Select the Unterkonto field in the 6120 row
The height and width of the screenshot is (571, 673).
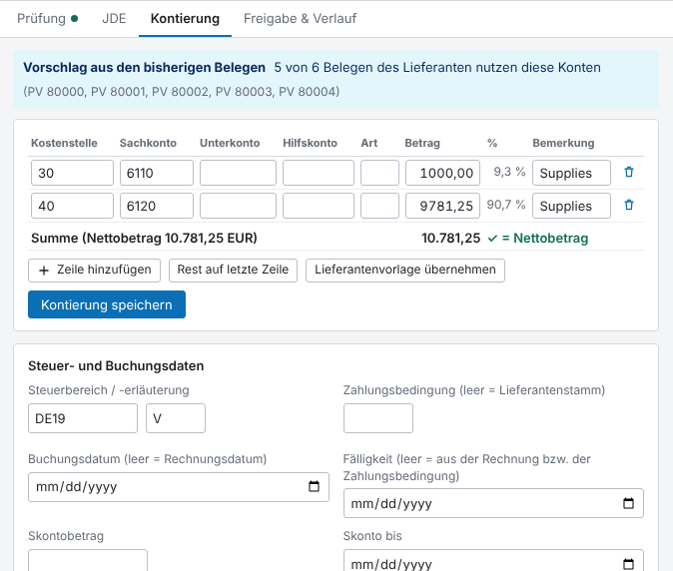pyautogui.click(x=238, y=206)
